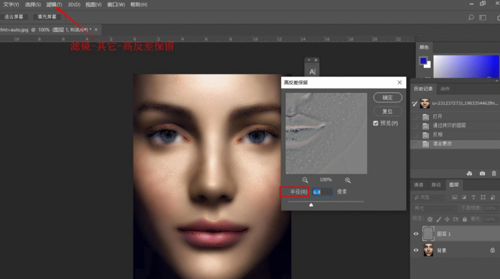Lock position move icon
Image resolution: width=500 pixels, height=279 pixels.
[447, 219]
